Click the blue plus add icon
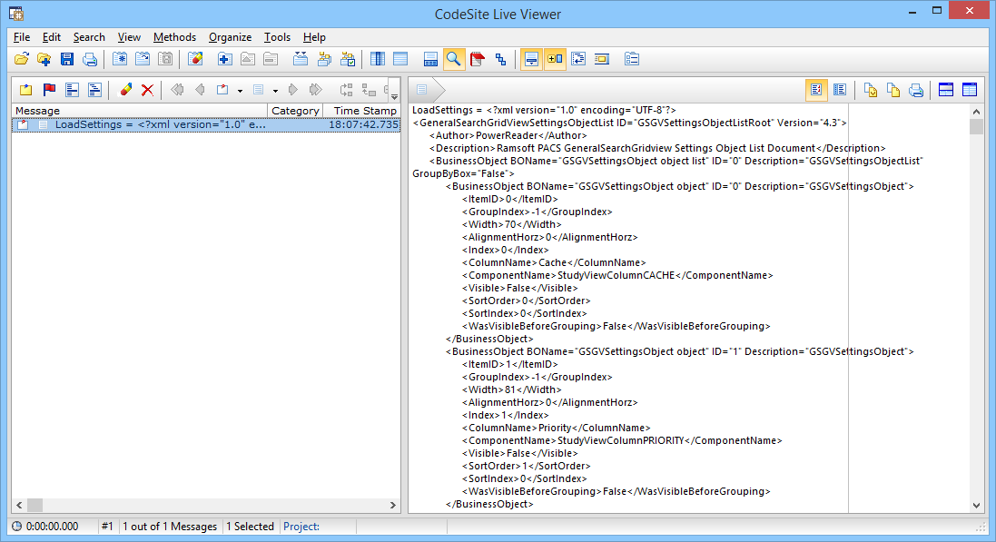The height and width of the screenshot is (542, 996). (x=224, y=59)
